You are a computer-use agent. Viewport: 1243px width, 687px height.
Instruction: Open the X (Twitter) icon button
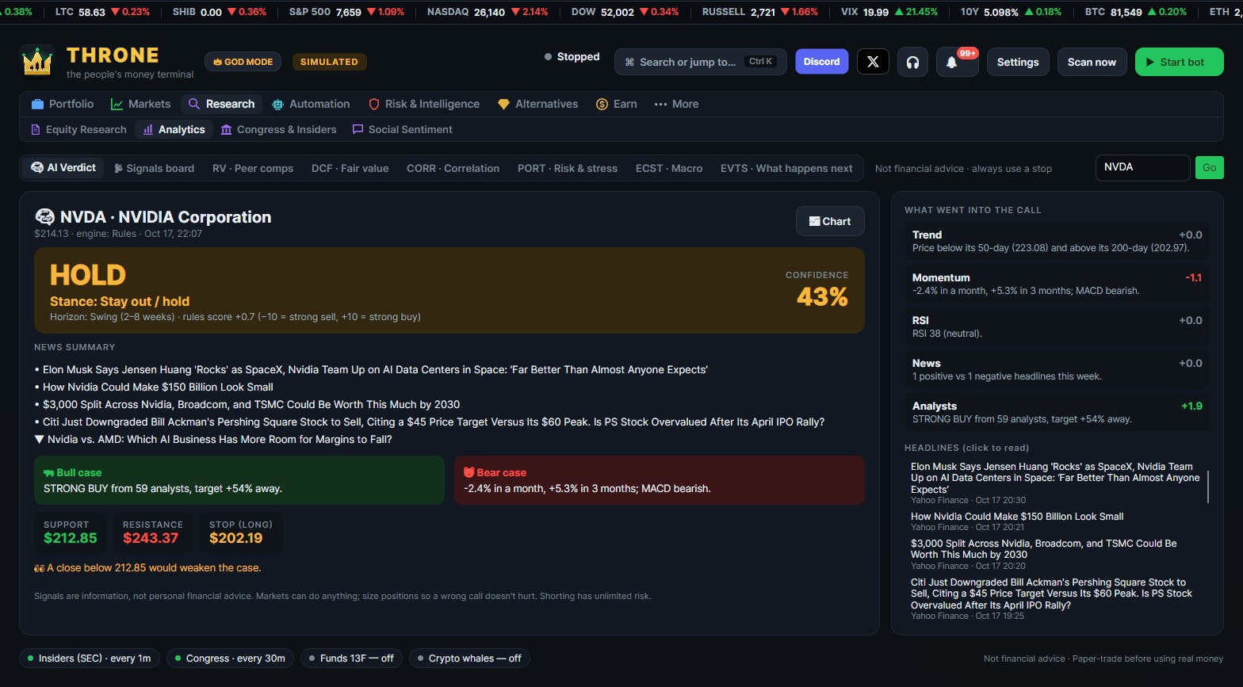pos(873,62)
